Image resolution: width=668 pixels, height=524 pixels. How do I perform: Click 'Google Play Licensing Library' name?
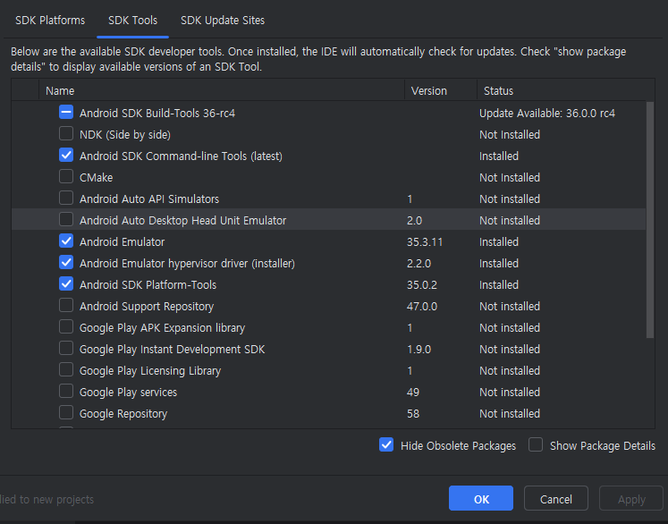[150, 370]
